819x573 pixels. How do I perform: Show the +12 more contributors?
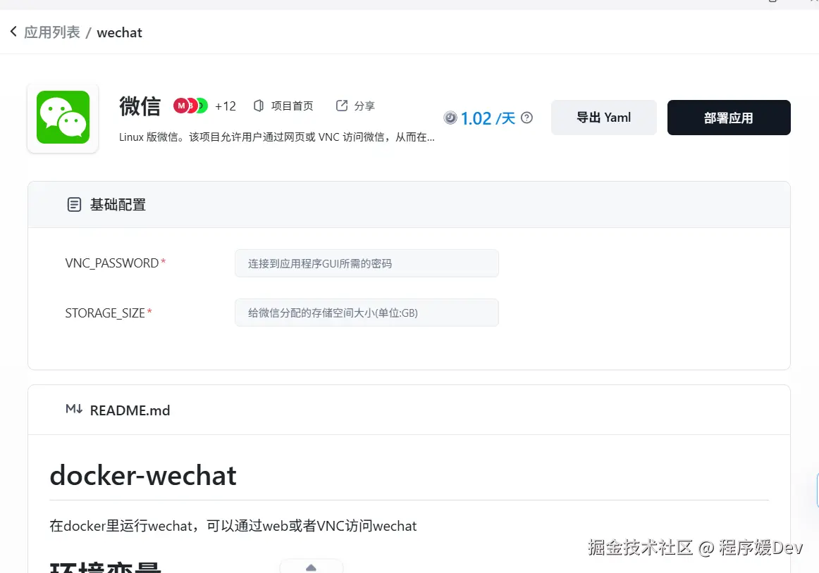225,106
